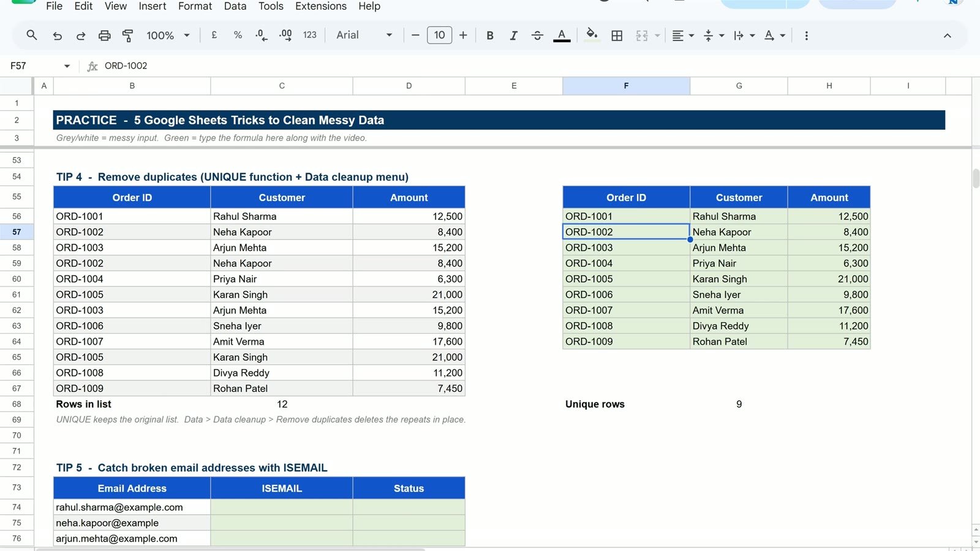Undo the last action
Viewport: 980px width, 551px height.
click(57, 36)
